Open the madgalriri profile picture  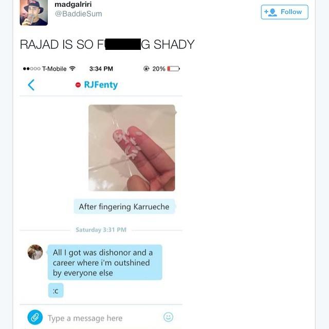coord(34,12)
